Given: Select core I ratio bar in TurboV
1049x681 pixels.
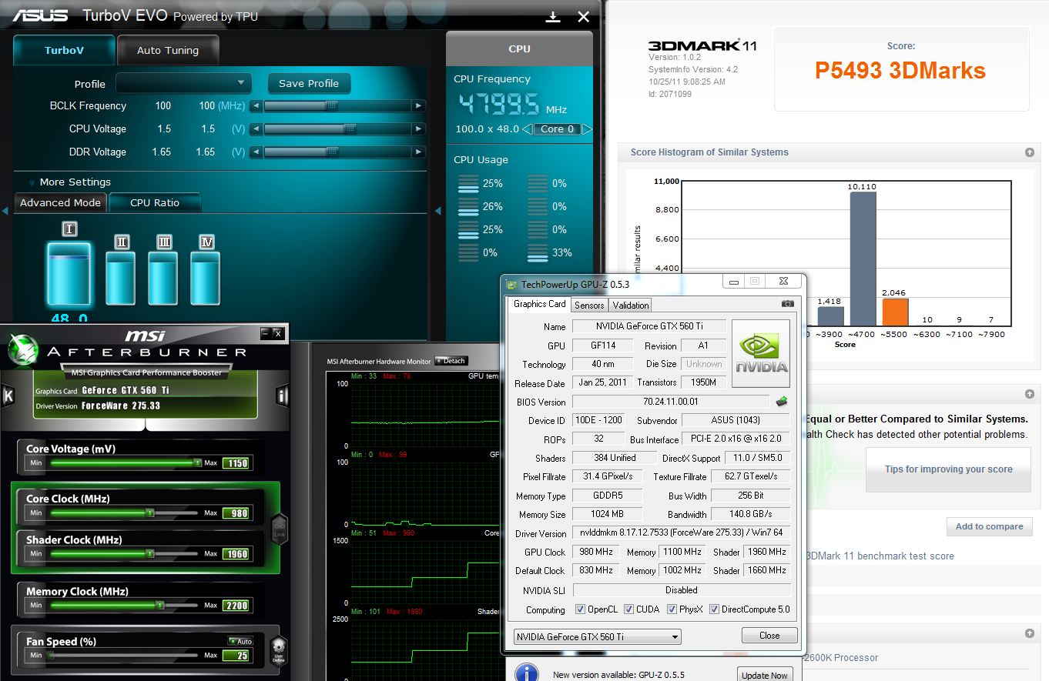Looking at the screenshot, I should click(x=69, y=273).
